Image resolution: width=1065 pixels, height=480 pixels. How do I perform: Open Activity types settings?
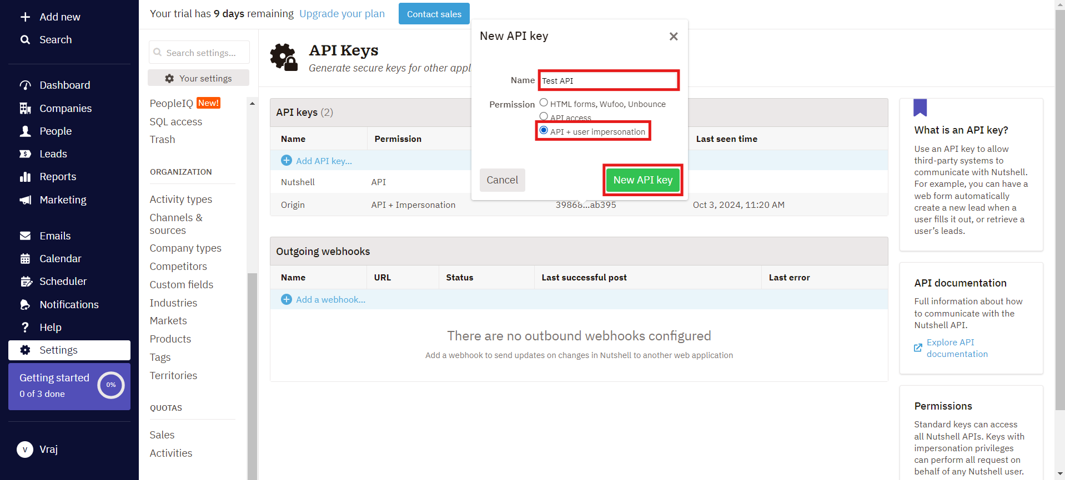[x=180, y=199]
